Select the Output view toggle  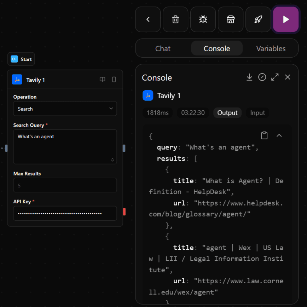[x=227, y=113]
